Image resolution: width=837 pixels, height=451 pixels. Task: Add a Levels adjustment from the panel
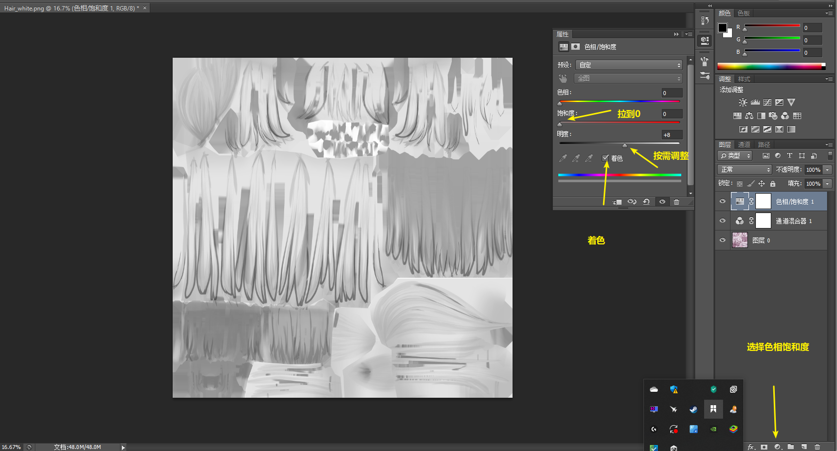755,103
